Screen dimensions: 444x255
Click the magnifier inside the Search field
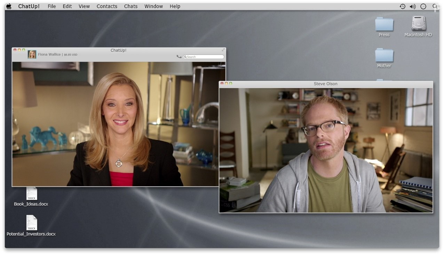point(185,56)
